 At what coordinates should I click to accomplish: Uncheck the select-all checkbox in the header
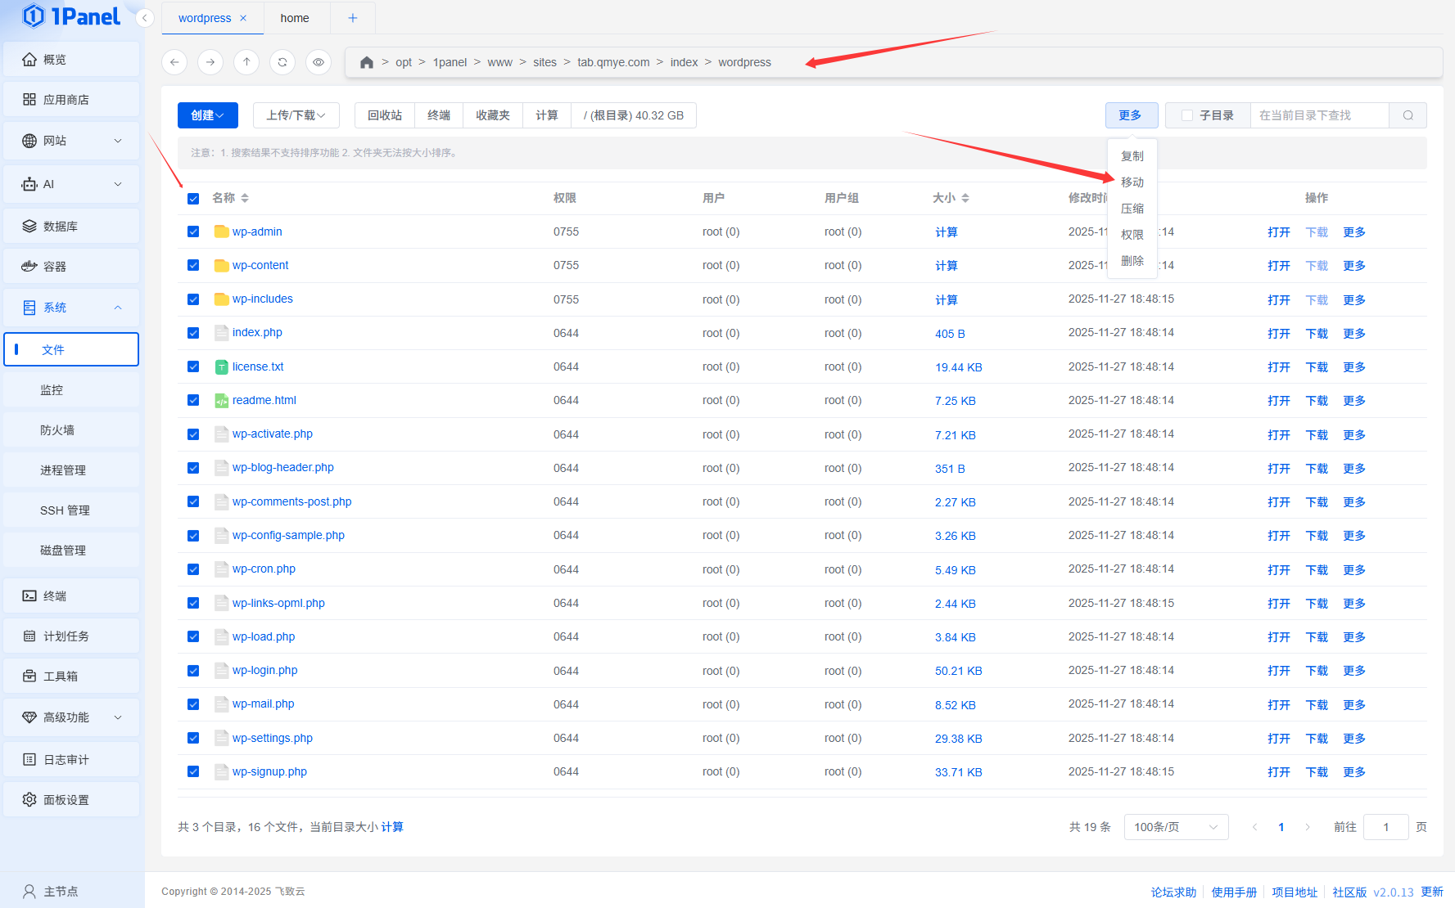193,199
